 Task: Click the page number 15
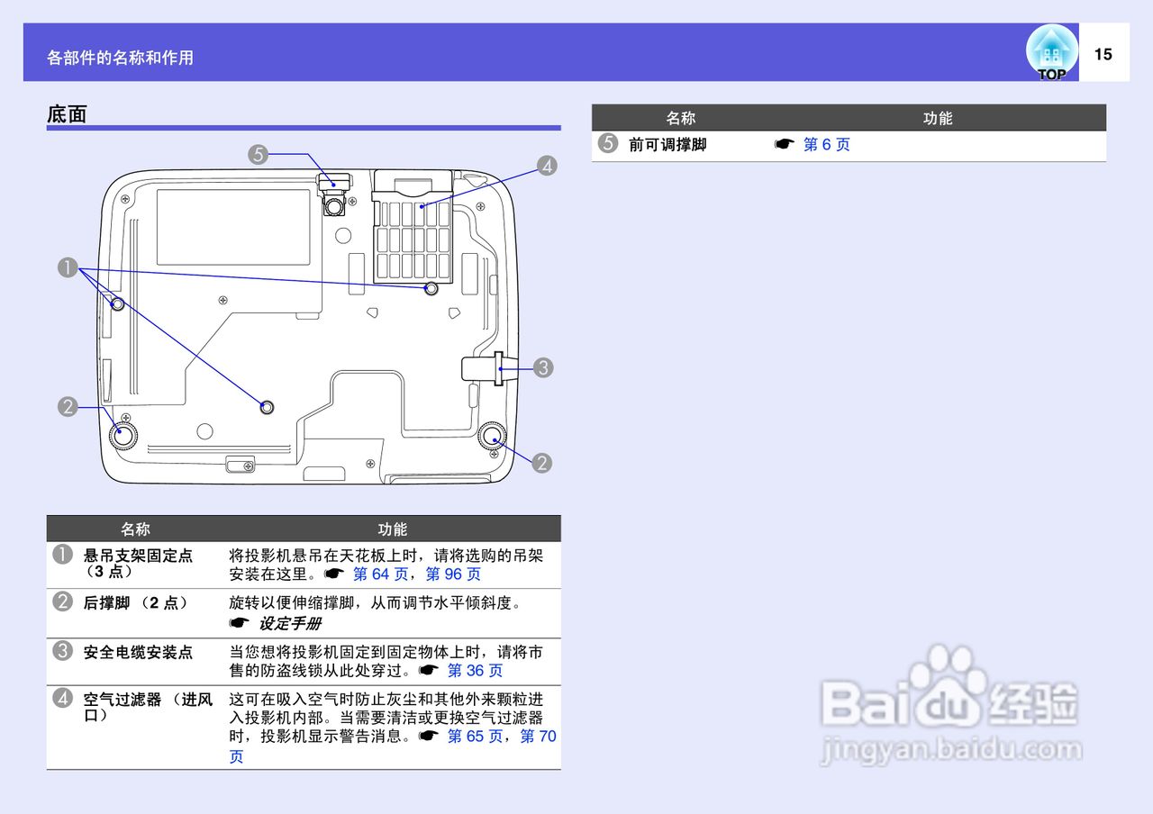1103,51
